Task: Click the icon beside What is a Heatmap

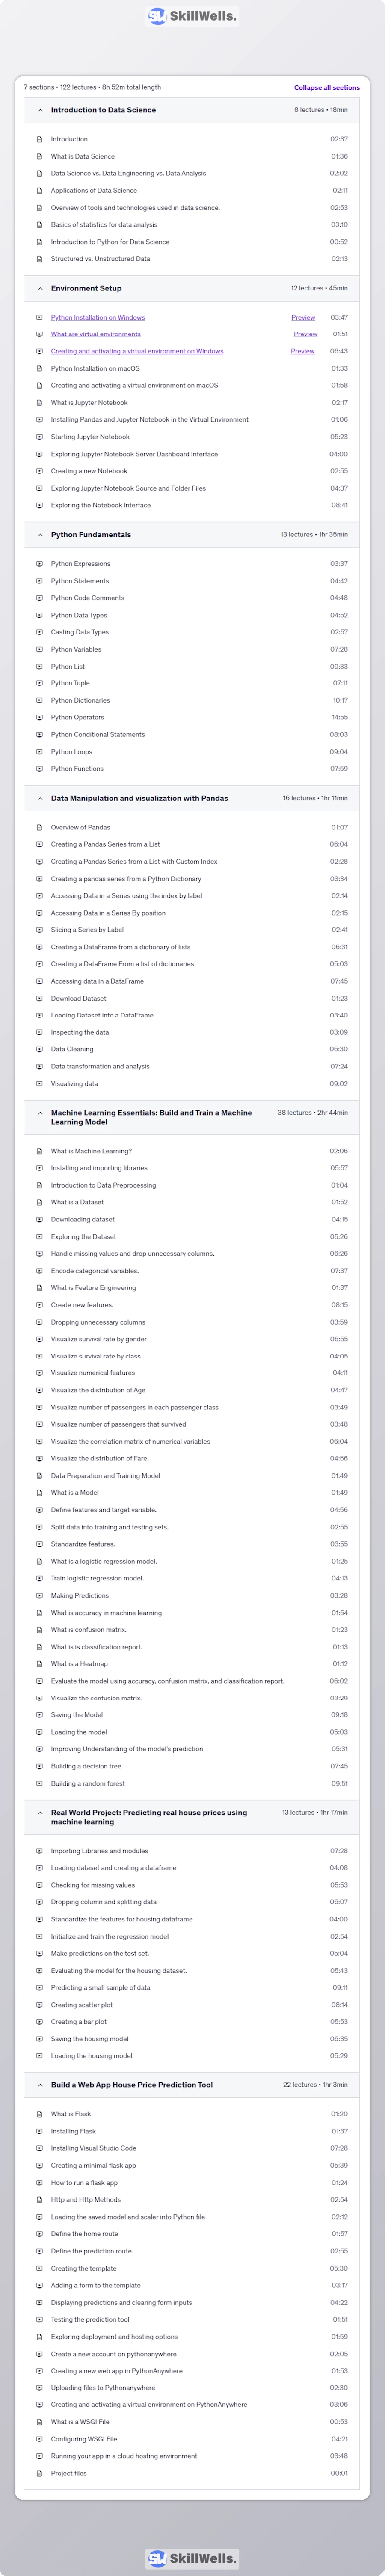Action: (x=40, y=1664)
